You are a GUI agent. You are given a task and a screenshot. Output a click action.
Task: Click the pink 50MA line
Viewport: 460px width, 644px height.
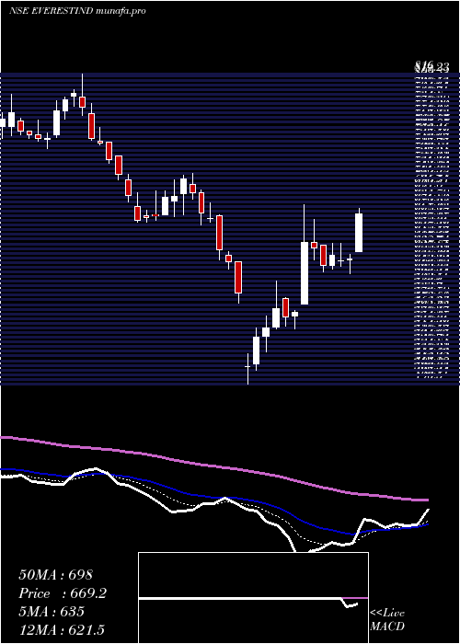[x=214, y=467]
